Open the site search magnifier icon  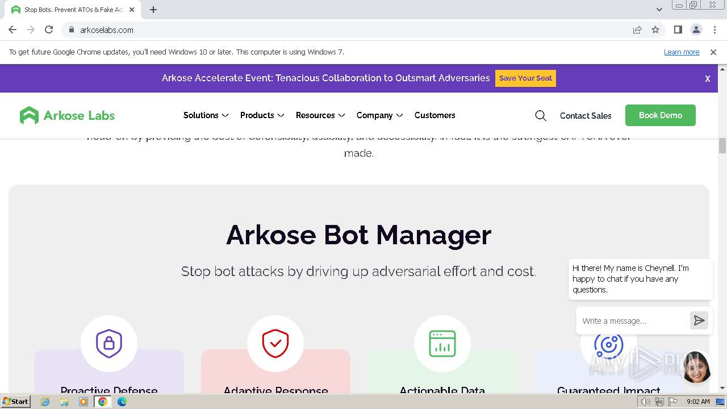[541, 115]
